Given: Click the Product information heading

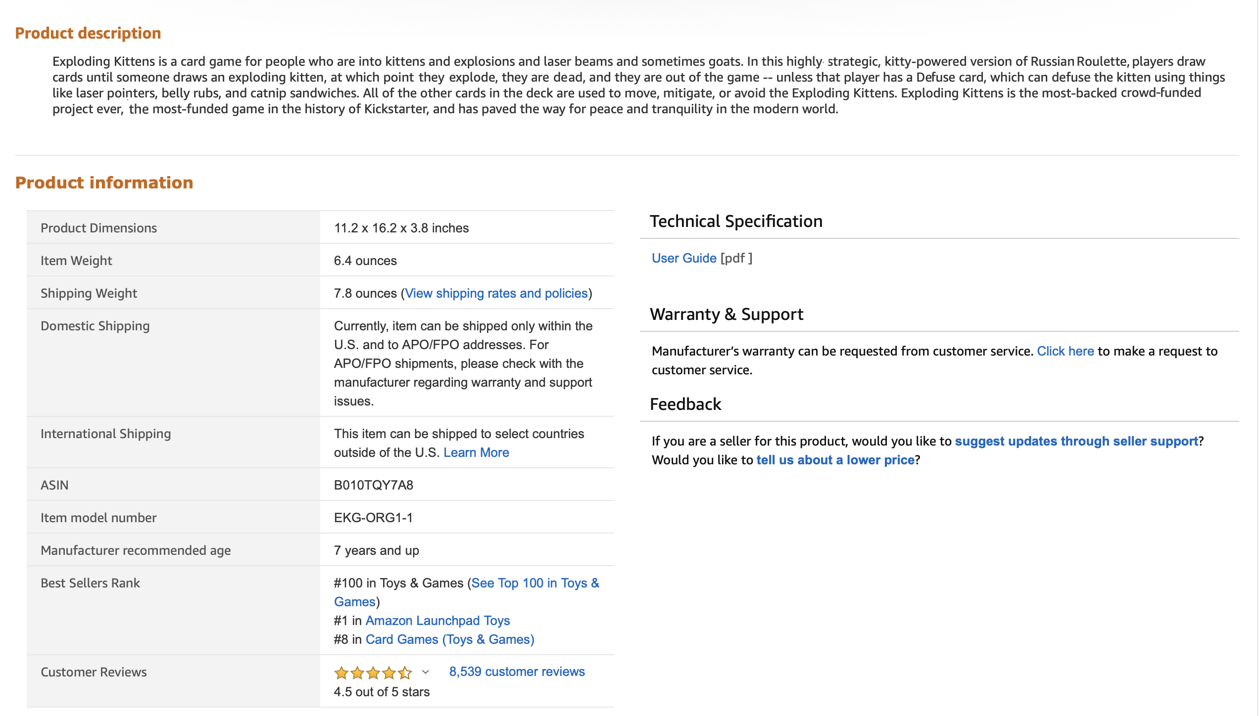Looking at the screenshot, I should [x=104, y=182].
